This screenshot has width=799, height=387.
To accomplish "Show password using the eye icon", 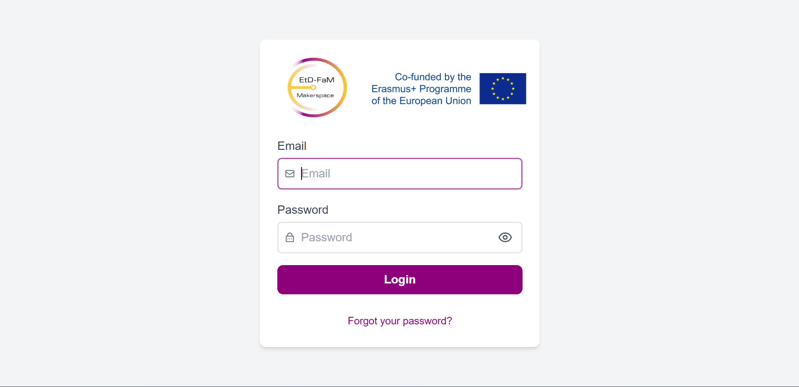I will 505,238.
